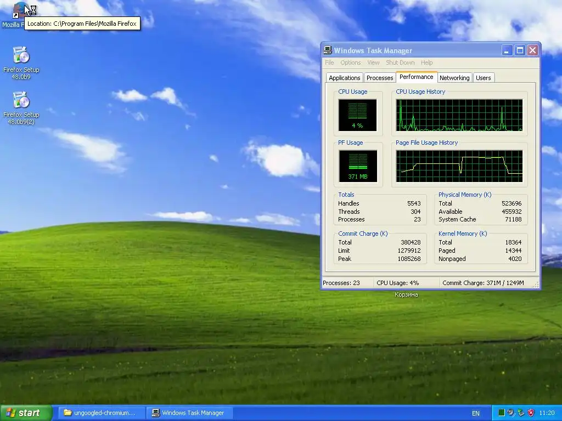
Task: Click Kernel Memory Nonpaged value 4020
Action: (x=515, y=259)
